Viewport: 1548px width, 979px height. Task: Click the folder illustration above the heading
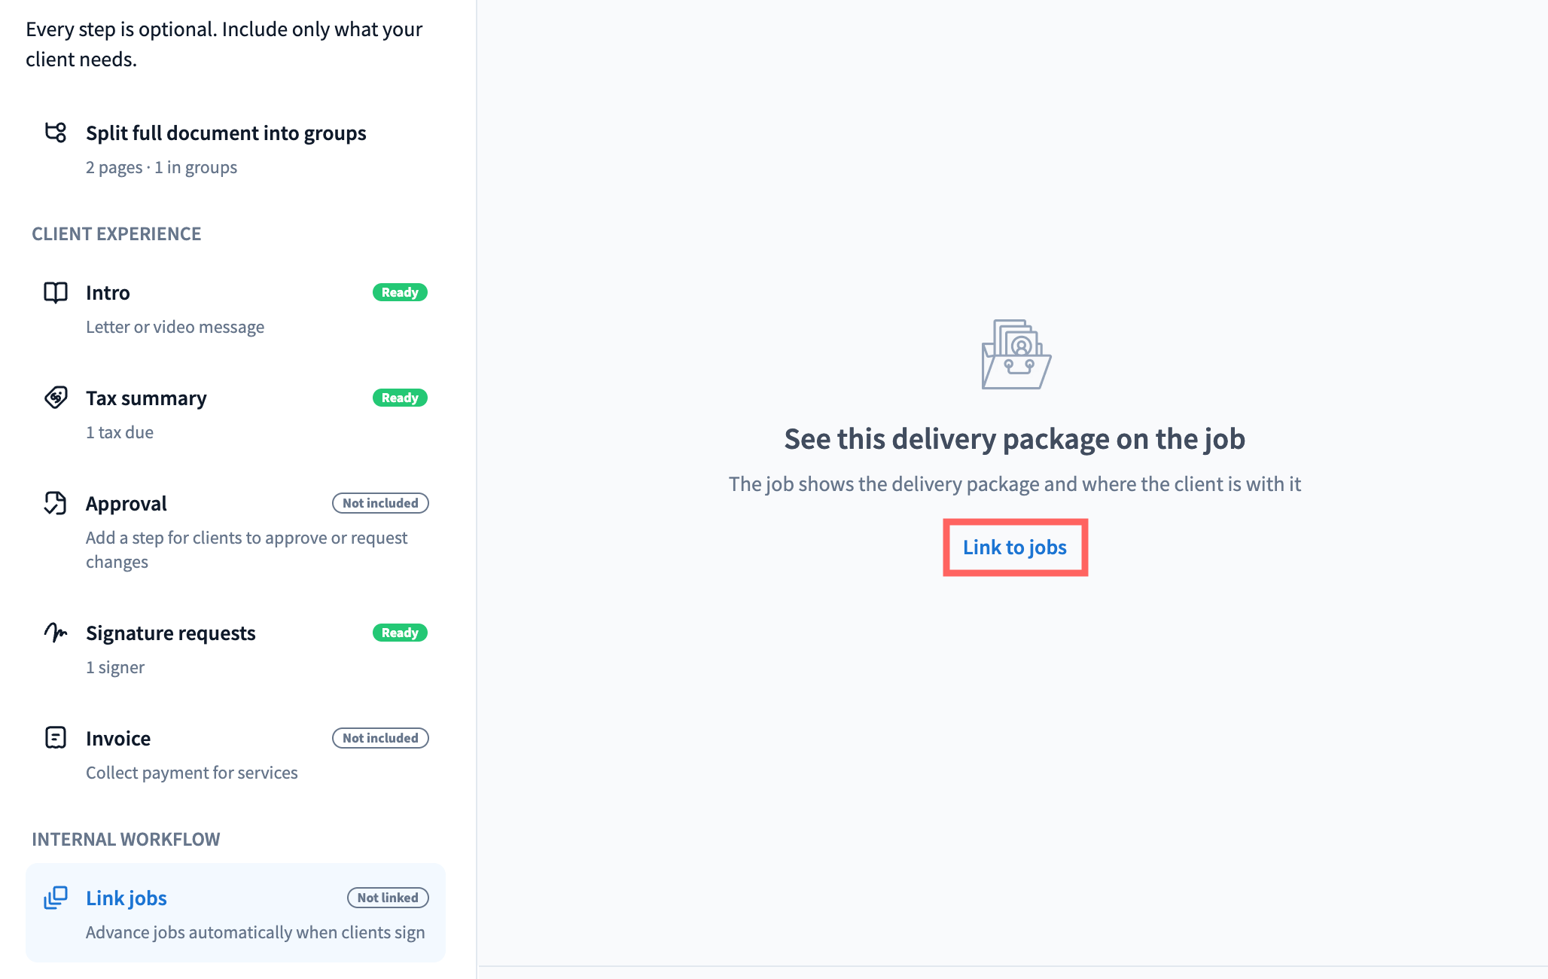[x=1016, y=354]
